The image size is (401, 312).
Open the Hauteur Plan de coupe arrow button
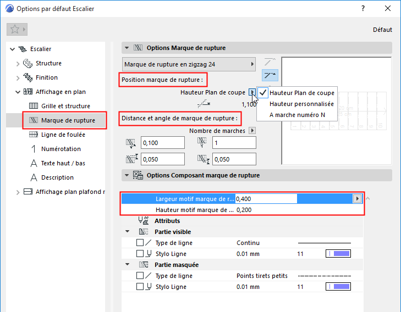click(252, 92)
